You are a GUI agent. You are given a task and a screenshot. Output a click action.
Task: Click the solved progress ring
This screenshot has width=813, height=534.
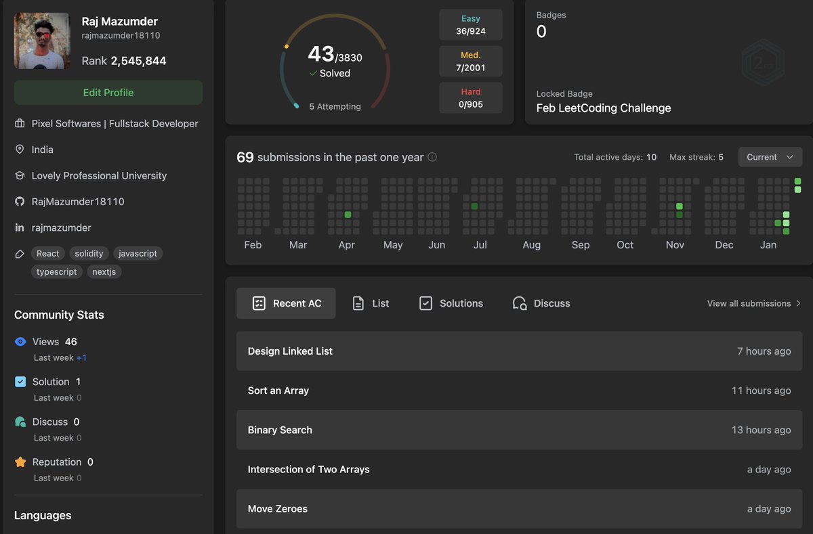[x=335, y=62]
